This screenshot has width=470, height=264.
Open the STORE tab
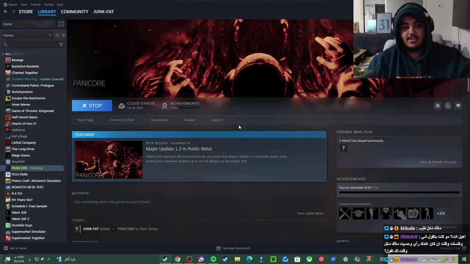(26, 12)
